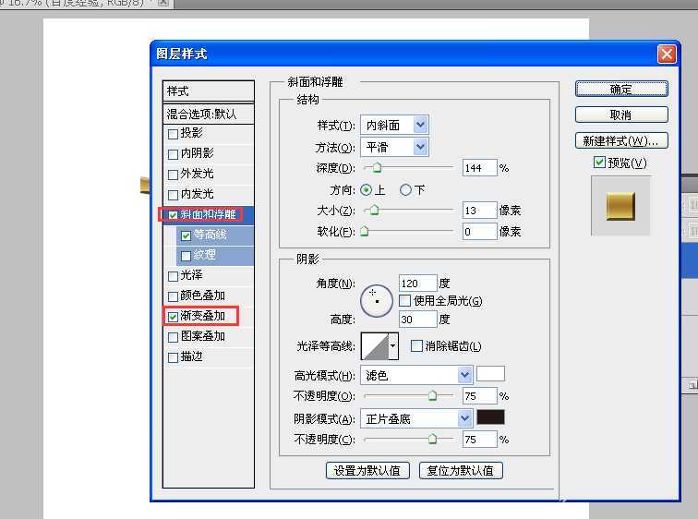Click the 深度 slider handle
Image resolution: width=698 pixels, height=519 pixels.
(x=377, y=168)
